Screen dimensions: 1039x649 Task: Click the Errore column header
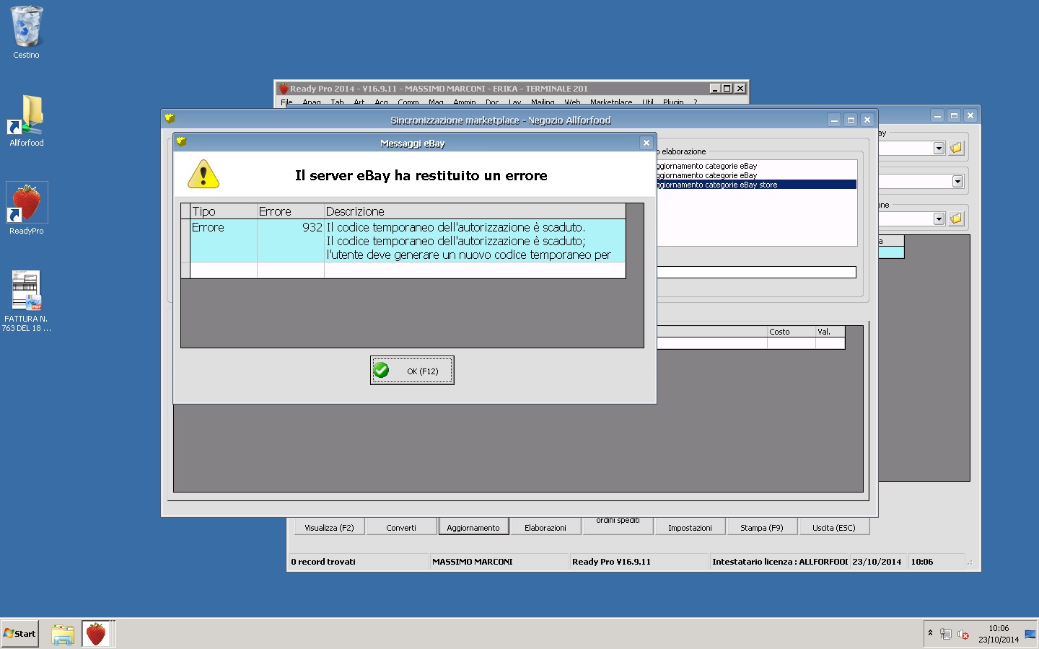click(291, 211)
